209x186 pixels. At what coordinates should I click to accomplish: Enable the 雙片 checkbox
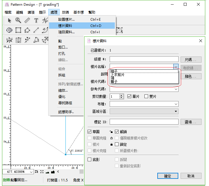coord(146,96)
